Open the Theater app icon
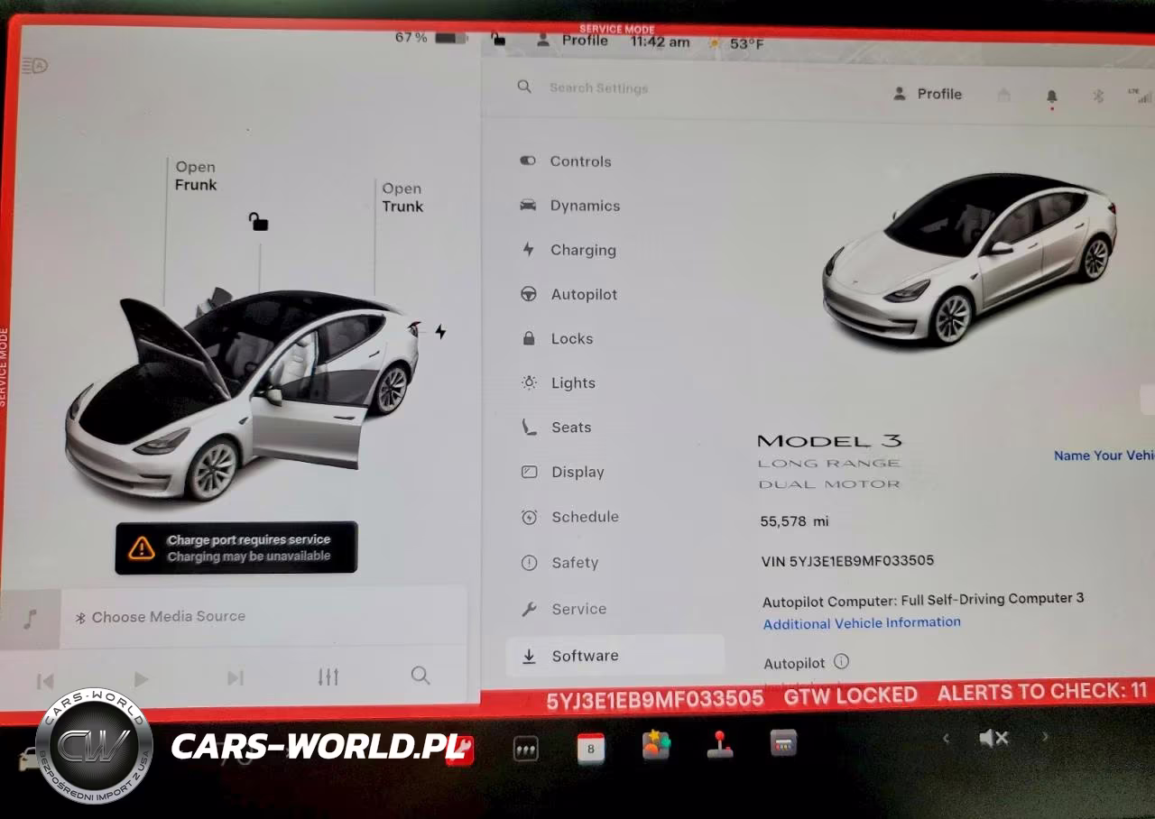 (783, 743)
